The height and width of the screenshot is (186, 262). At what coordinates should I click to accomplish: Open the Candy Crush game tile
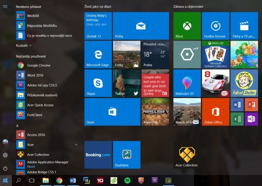coord(244,55)
